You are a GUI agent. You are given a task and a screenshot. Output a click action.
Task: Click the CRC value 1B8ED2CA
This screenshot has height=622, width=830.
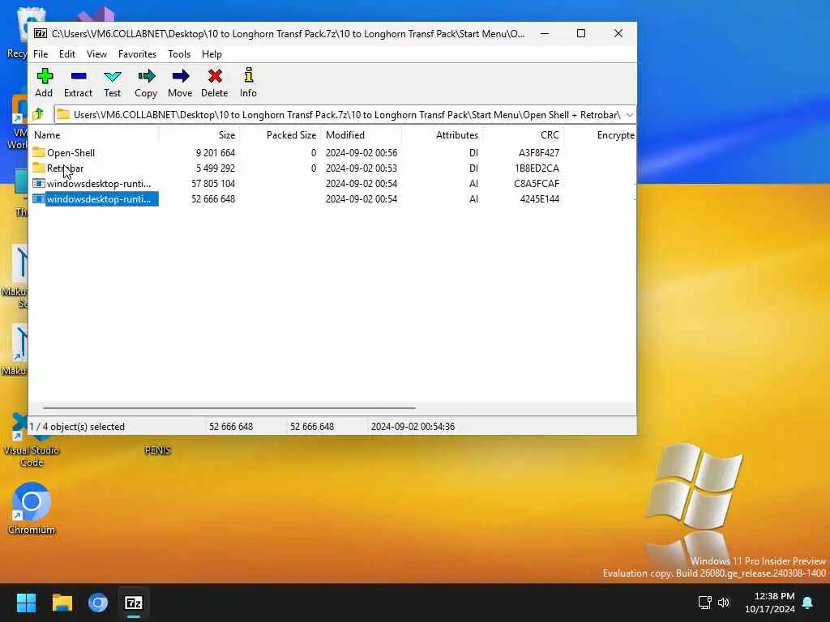pos(537,168)
